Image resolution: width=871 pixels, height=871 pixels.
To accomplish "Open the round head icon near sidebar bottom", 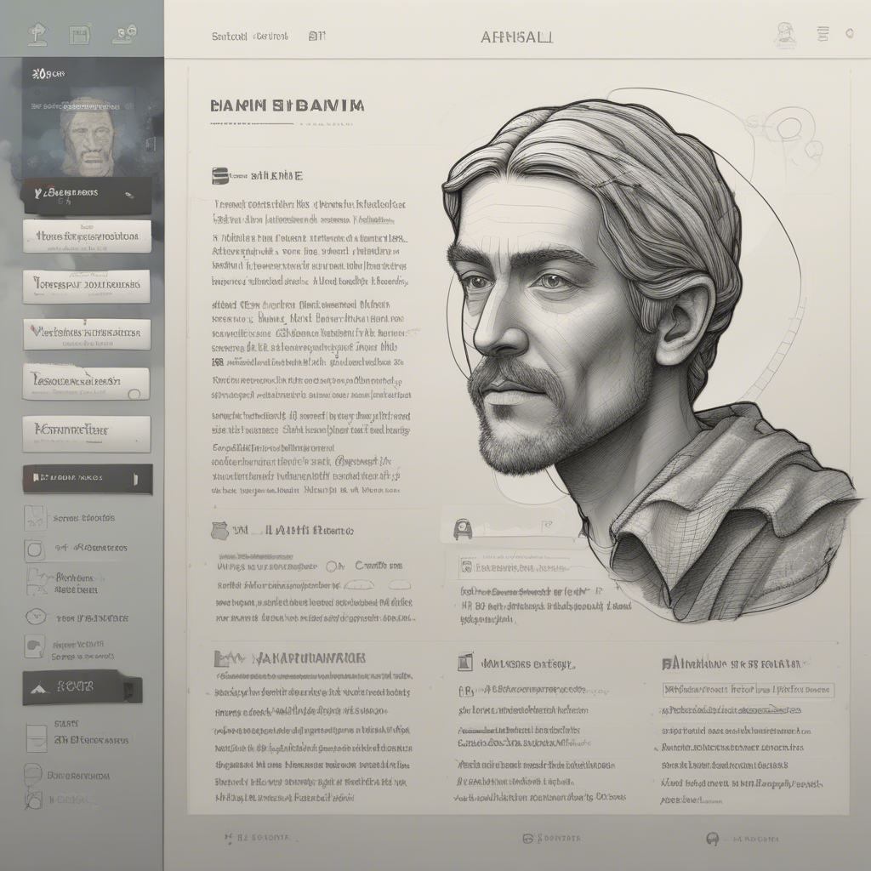I will pos(33,774).
